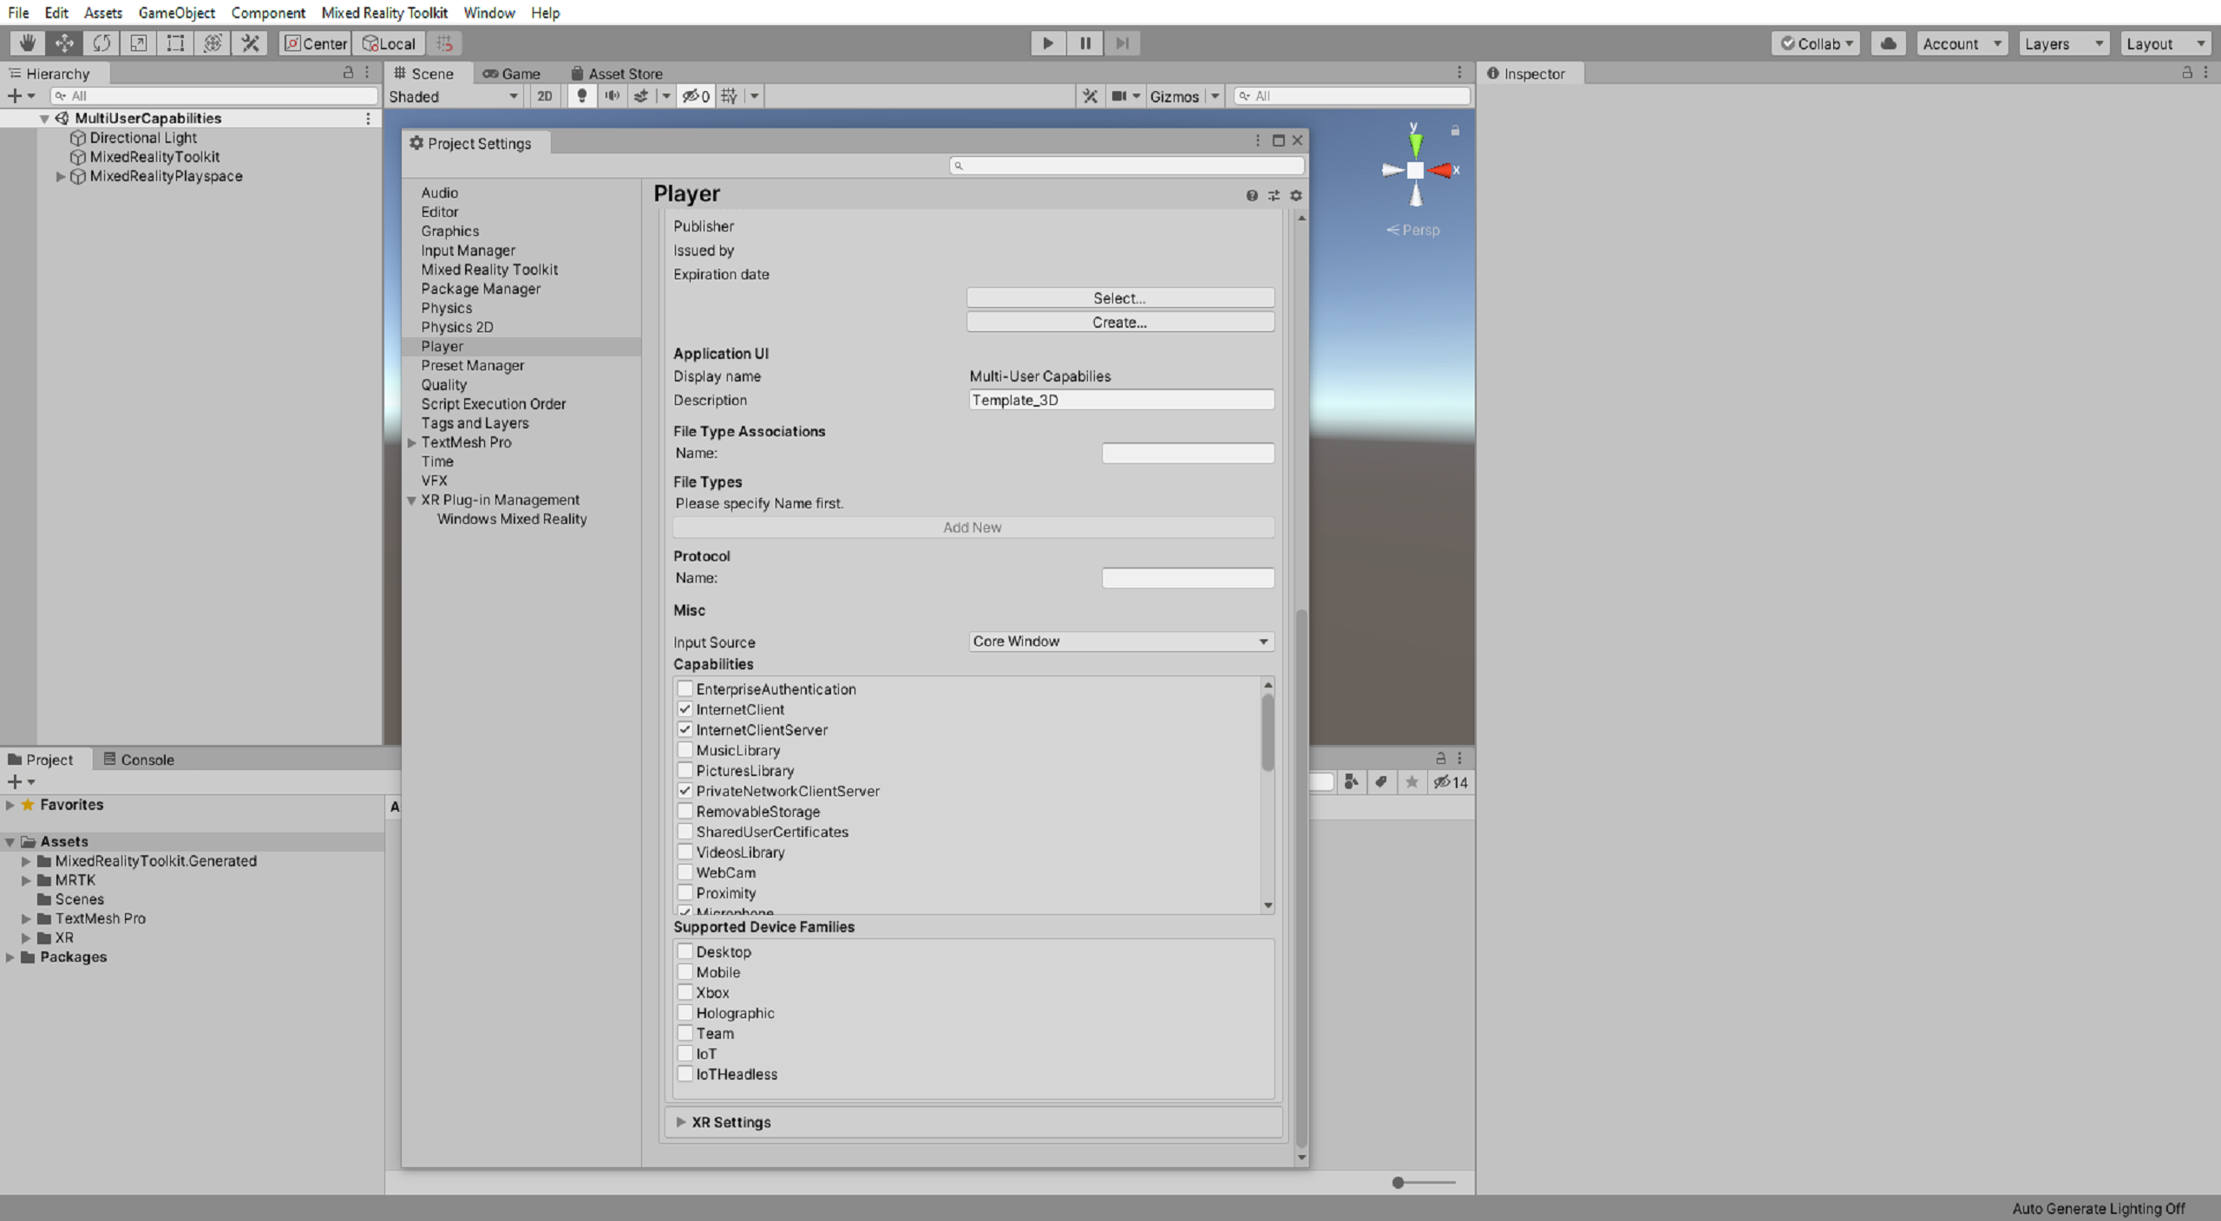The height and width of the screenshot is (1221, 2221).
Task: Select the Player settings tab
Action: (x=441, y=346)
